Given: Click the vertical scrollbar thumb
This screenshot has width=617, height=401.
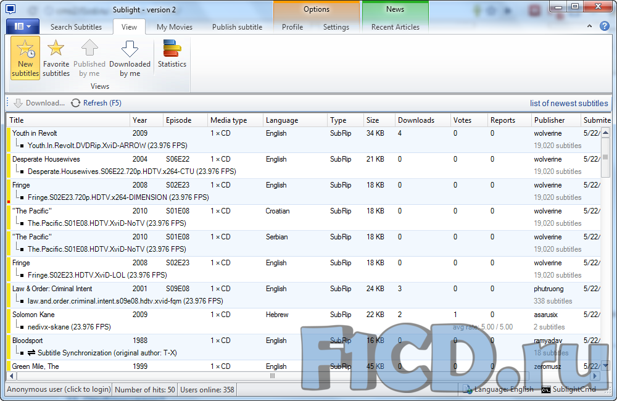Looking at the screenshot, I should pos(606,157).
